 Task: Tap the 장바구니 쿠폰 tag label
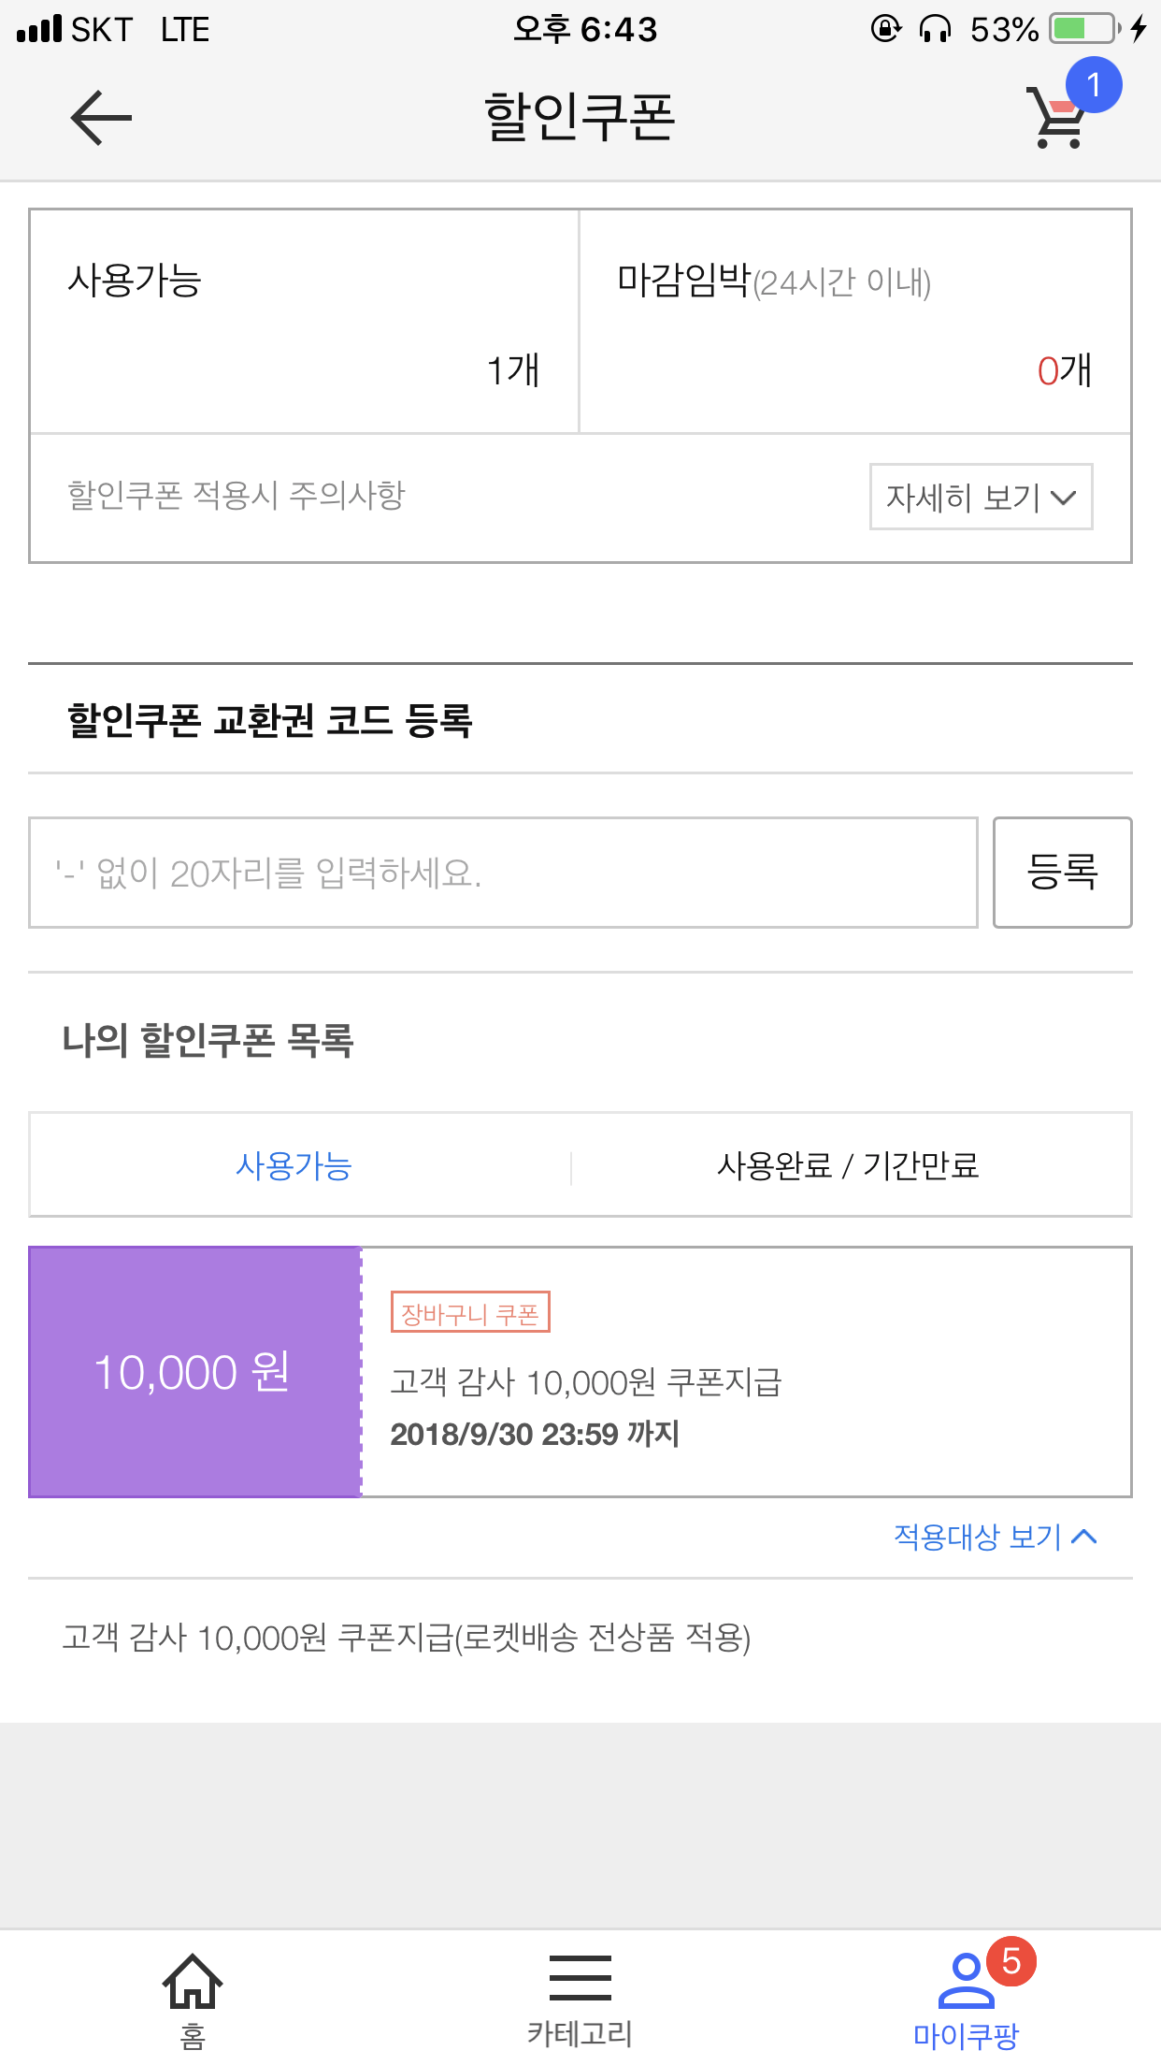[x=469, y=1313]
